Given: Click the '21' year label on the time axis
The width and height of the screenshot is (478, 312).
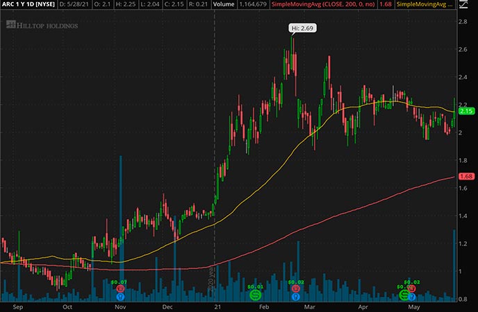Looking at the screenshot, I should pos(217,307).
